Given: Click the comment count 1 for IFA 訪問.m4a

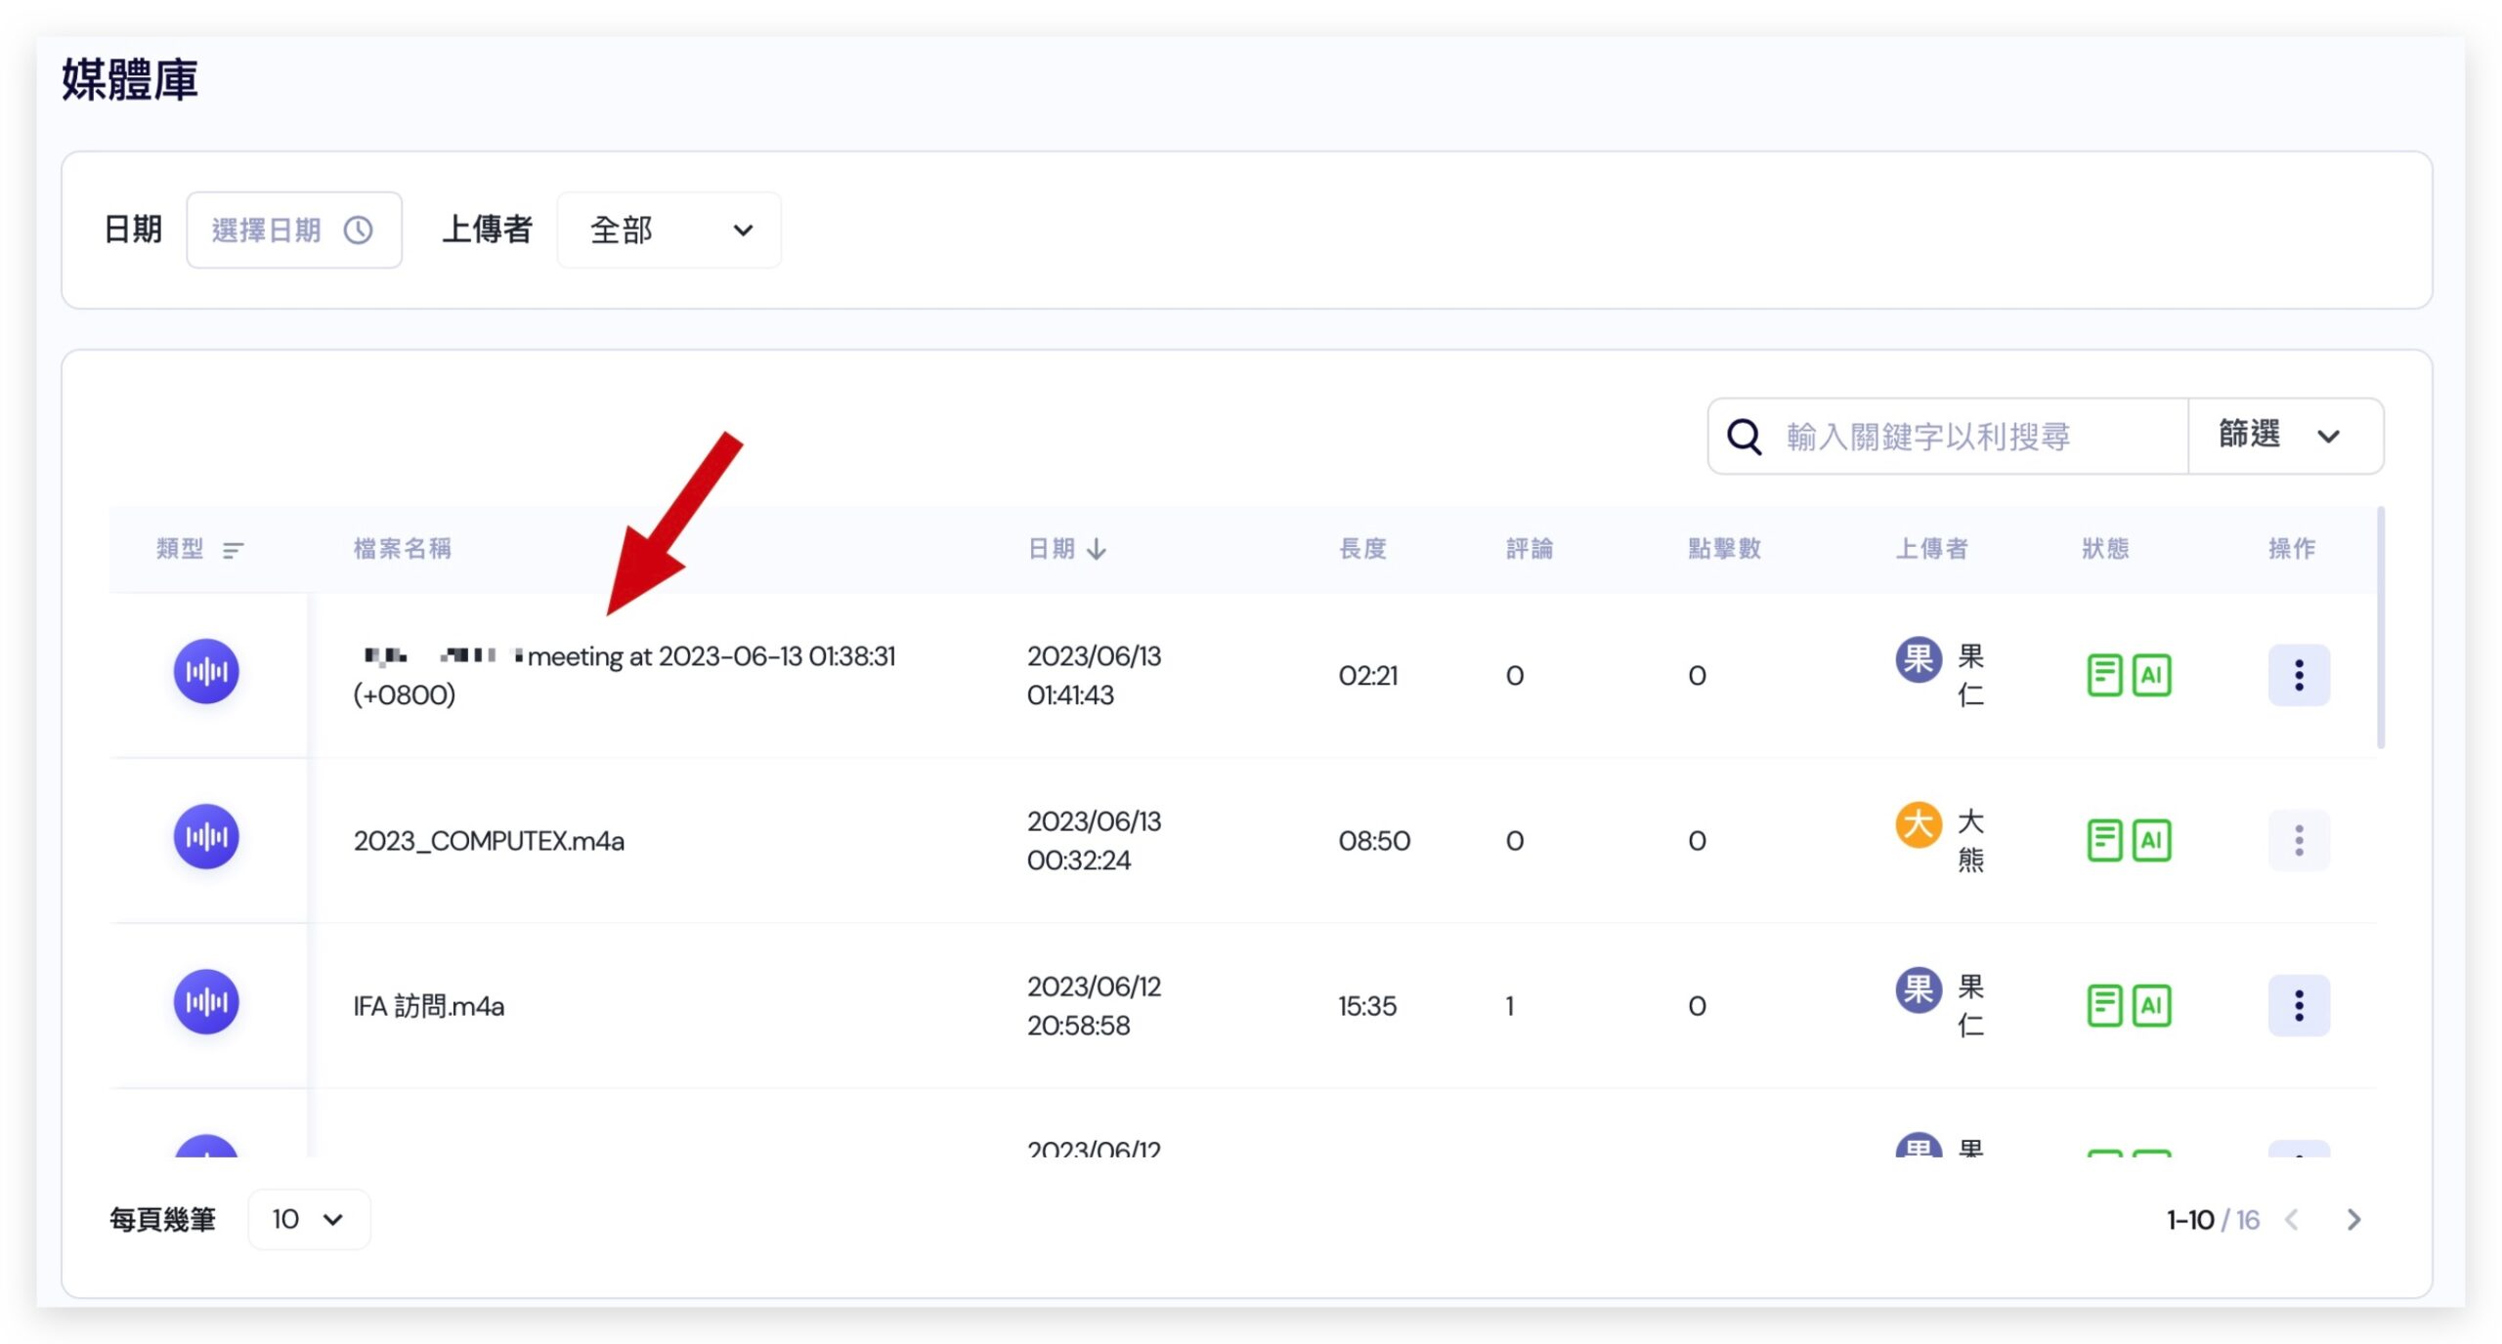Looking at the screenshot, I should click(x=1510, y=1006).
